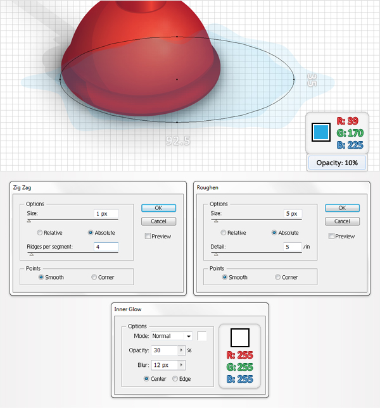380x408 pixels.
Task: Cancel the Zig Zag dialog
Action: [x=158, y=221]
